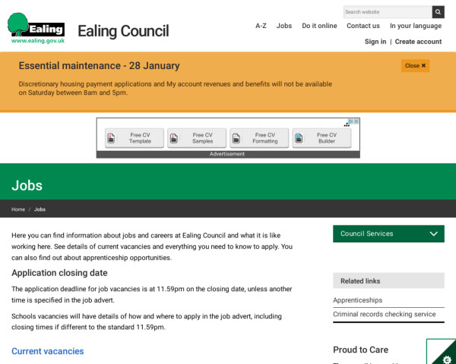Click the Free CV Builder document icon
456x364 pixels.
(x=299, y=138)
